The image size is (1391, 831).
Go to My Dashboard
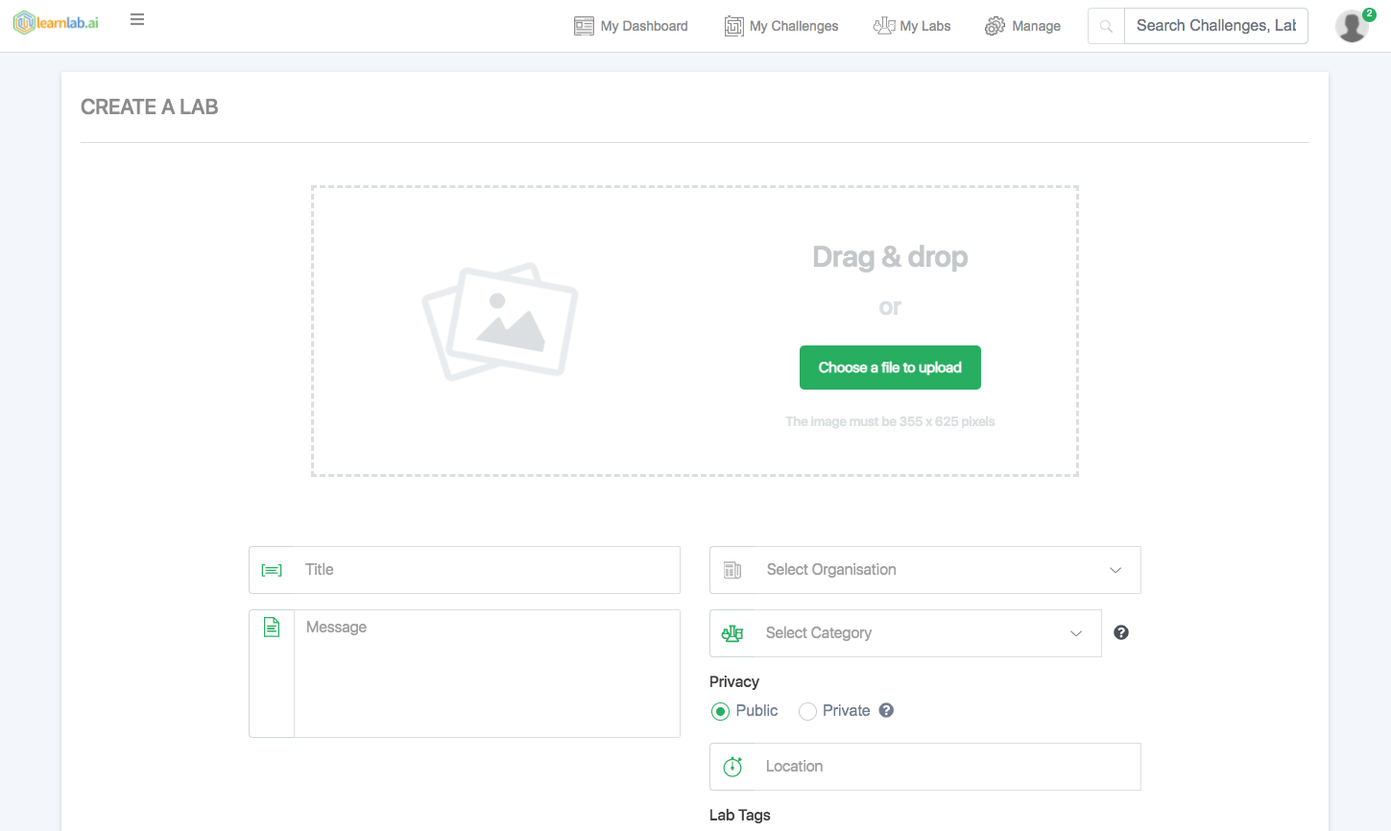[x=631, y=26]
